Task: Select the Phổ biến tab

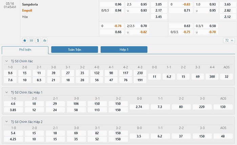Action: [x=25, y=50]
